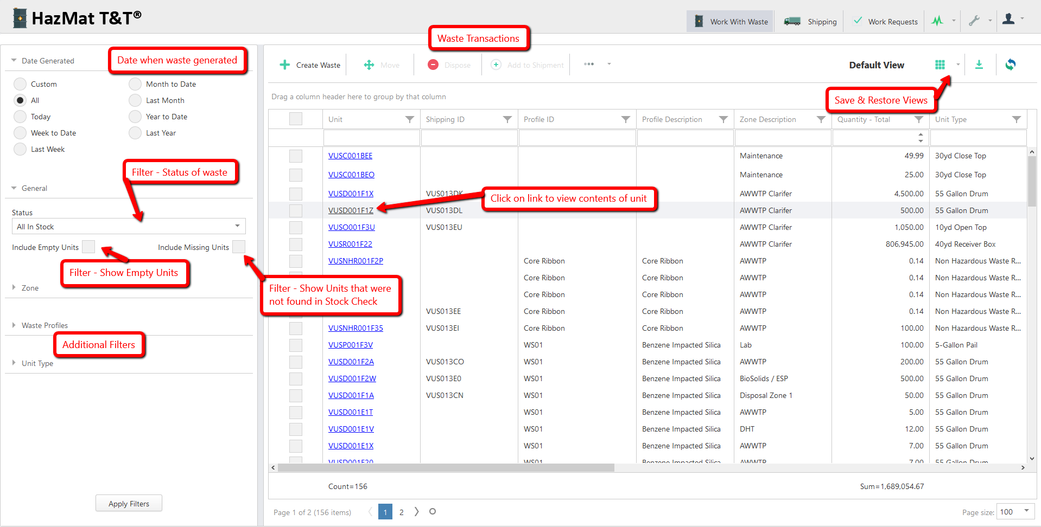Screen dimensions: 1041x527
Task: Open unit link VUSD001F1Z
Action: tap(351, 210)
